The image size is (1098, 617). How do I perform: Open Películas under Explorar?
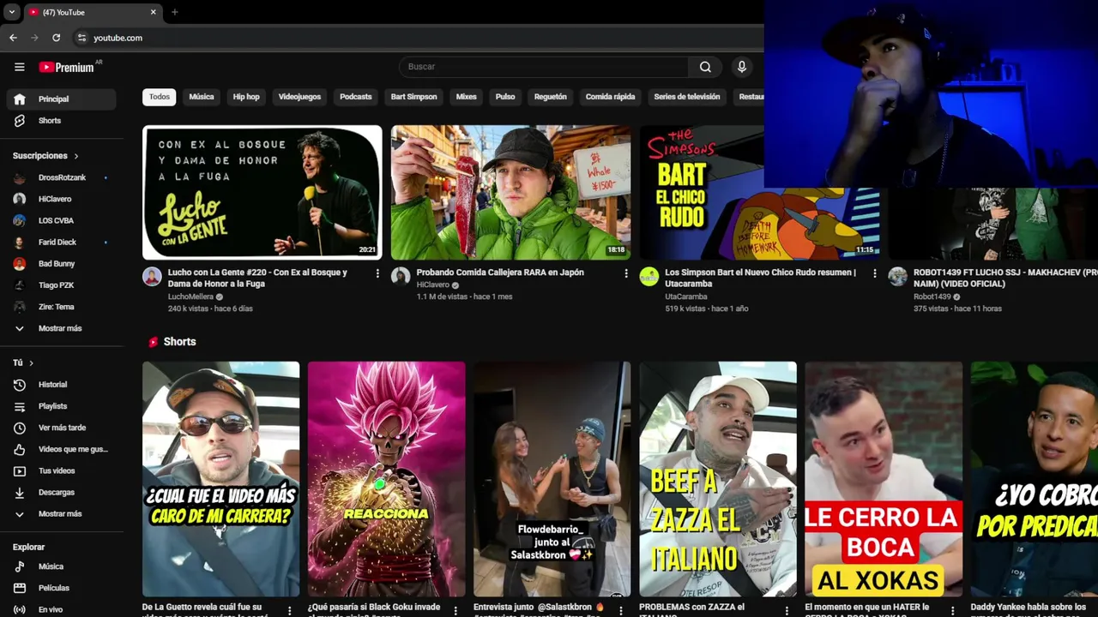click(60, 588)
